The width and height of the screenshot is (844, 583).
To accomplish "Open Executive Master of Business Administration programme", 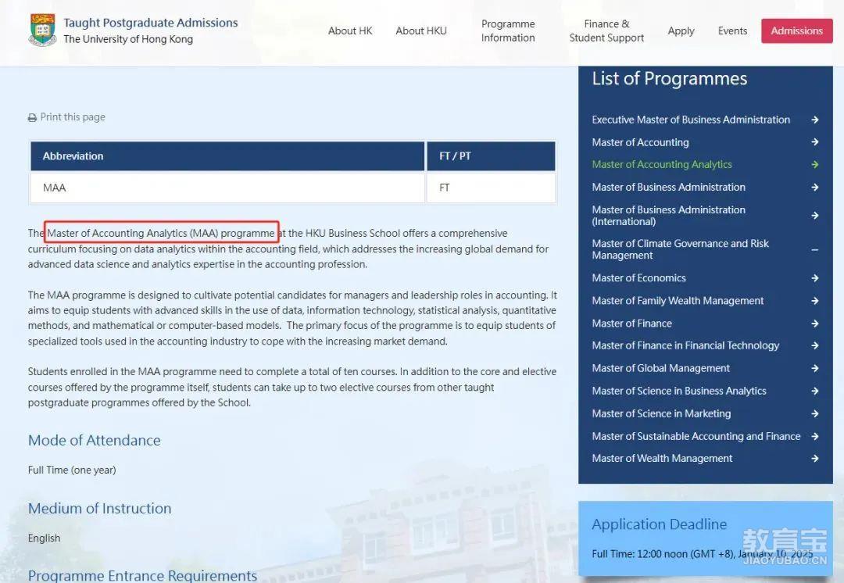I will click(691, 120).
